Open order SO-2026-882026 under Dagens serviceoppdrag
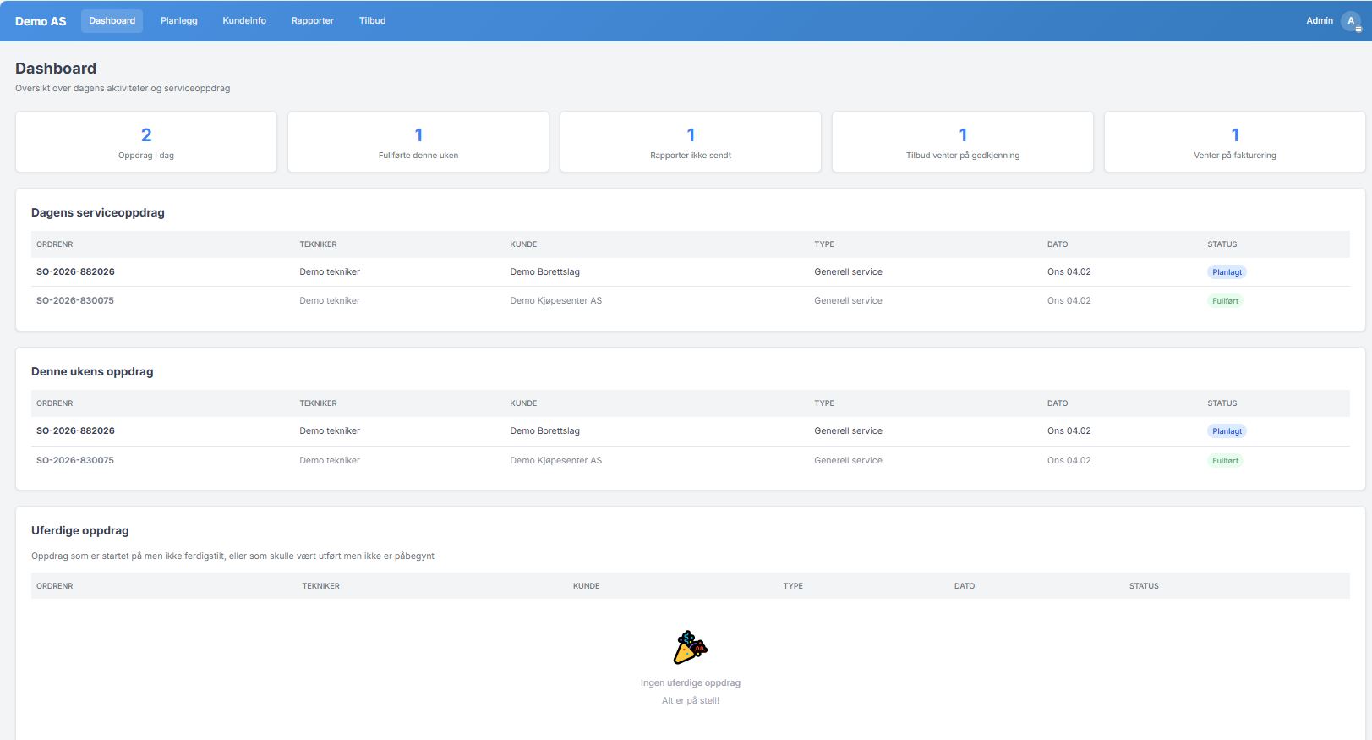The width and height of the screenshot is (1372, 740). pos(75,272)
